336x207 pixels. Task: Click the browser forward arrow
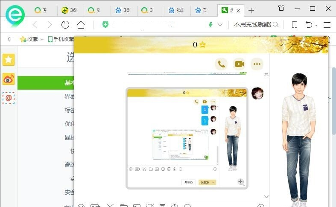coord(50,25)
